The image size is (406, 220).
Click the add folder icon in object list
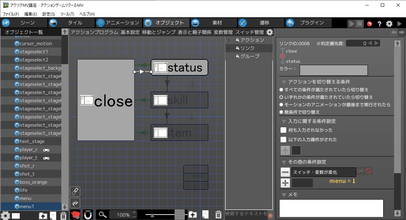[43, 216]
